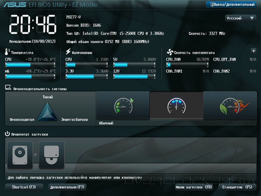261x196 pixels.
Task: Click the lightning bolt voltage icon
Action: coord(68,51)
